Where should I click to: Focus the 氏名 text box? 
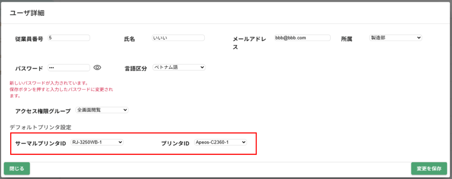tap(178, 38)
